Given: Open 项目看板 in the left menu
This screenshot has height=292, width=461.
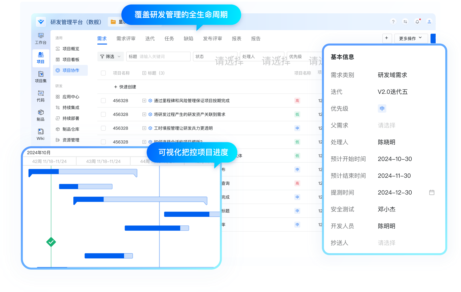Looking at the screenshot, I should coord(71,60).
